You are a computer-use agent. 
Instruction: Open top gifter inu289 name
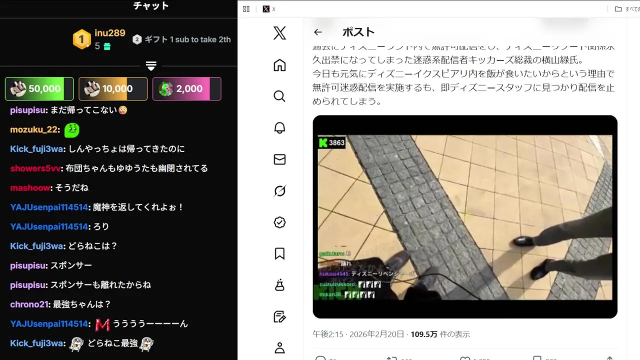110,33
